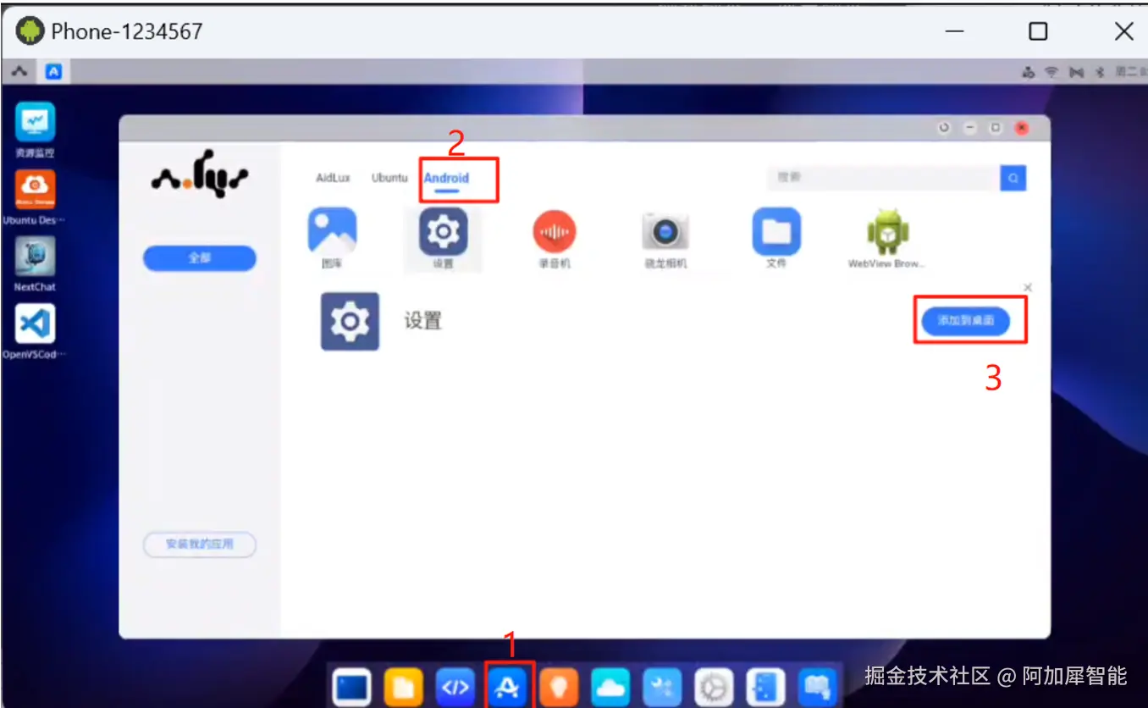The height and width of the screenshot is (708, 1148).
Task: Click the blue "全部" All button in sidebar
Action: click(x=200, y=258)
